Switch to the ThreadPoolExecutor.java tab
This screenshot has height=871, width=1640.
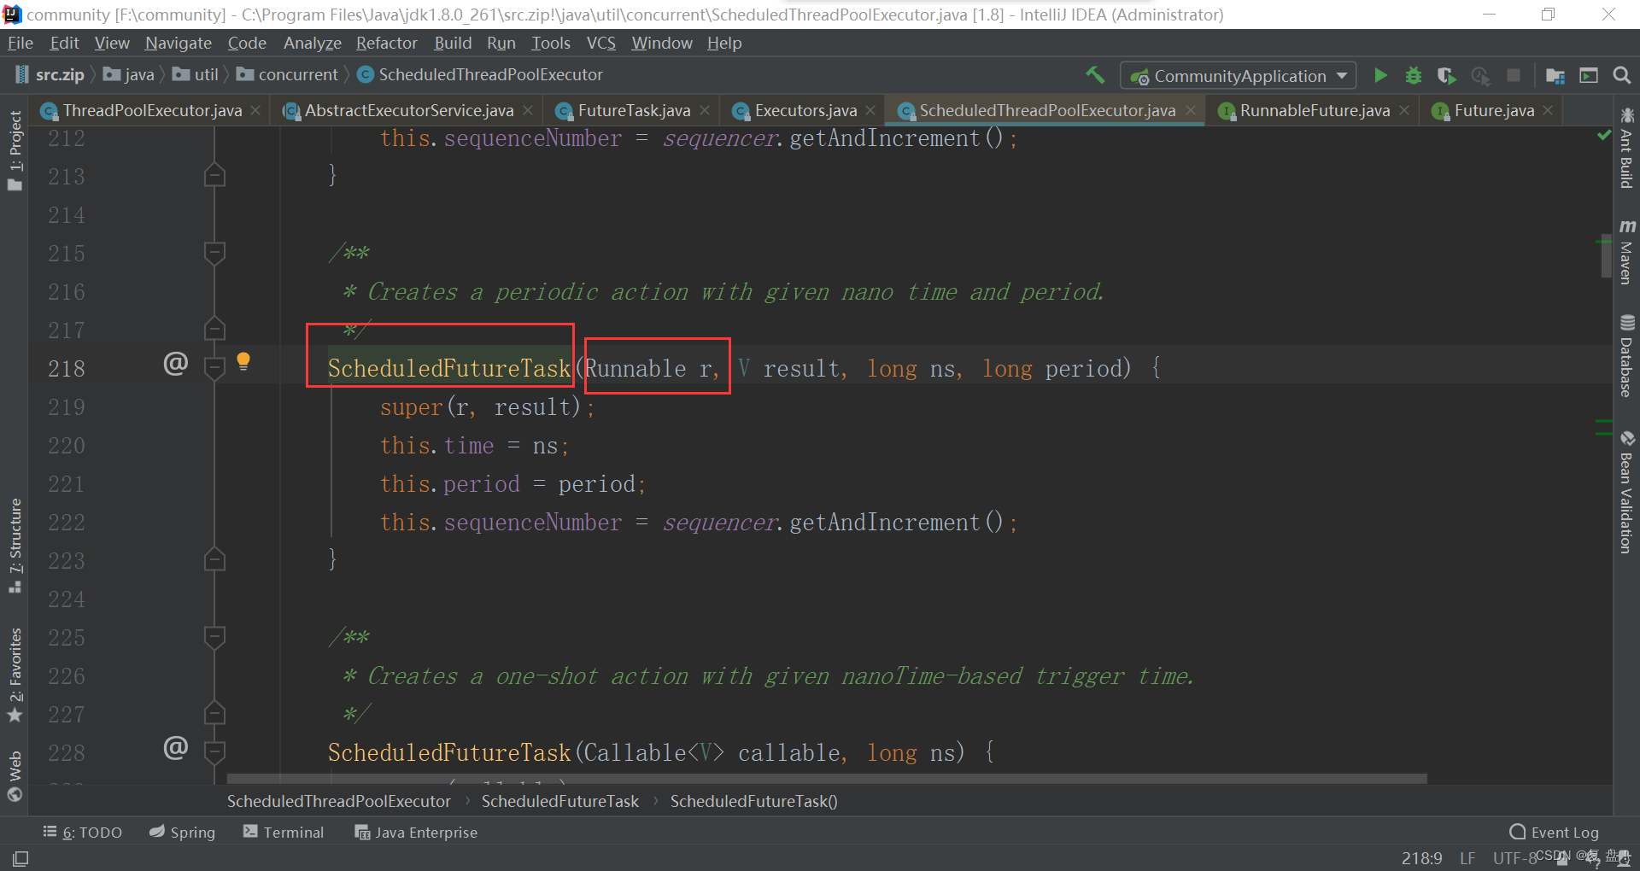152,110
